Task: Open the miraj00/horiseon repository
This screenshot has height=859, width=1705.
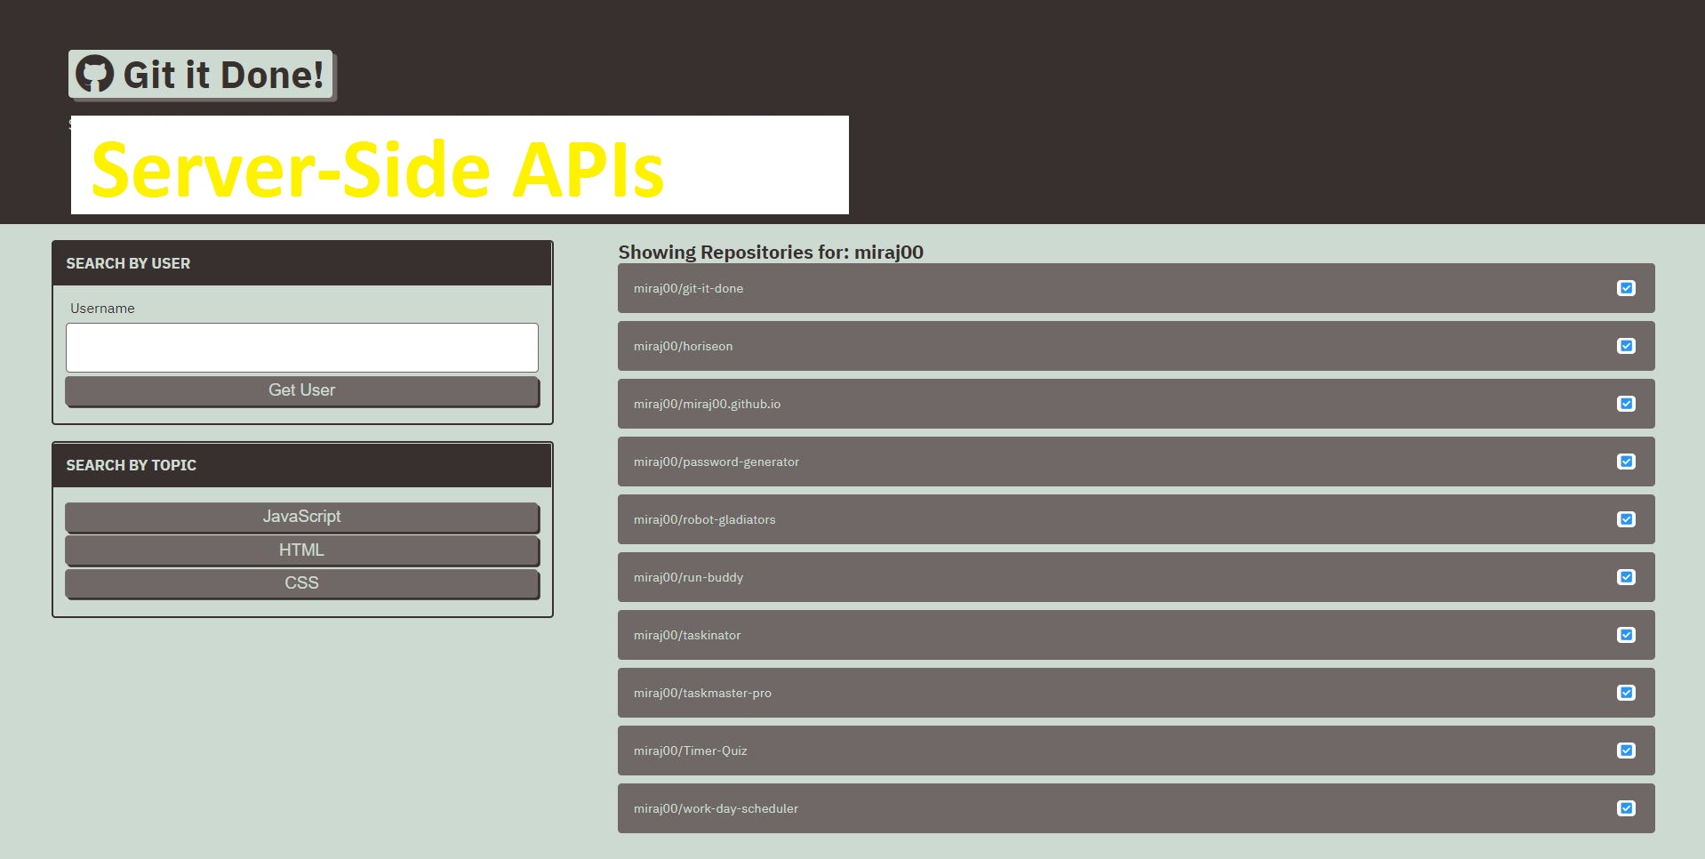Action: (x=1136, y=346)
